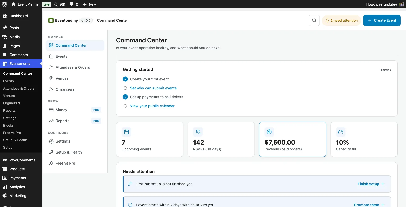Click the dollar icon on the Revenue card
406x207 pixels.
269,132
